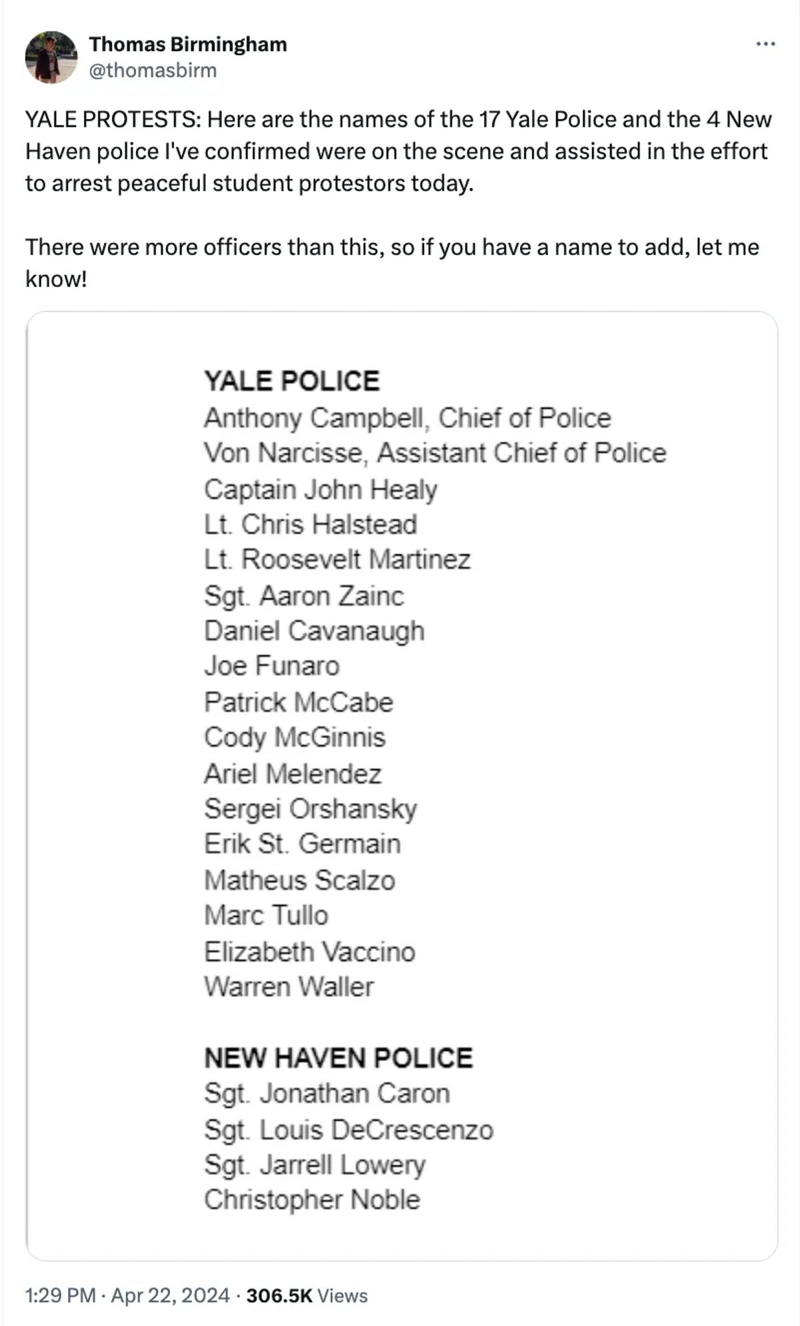The image size is (800, 1326).
Task: Click the Apr 22, 2024 date
Action: [x=170, y=1295]
